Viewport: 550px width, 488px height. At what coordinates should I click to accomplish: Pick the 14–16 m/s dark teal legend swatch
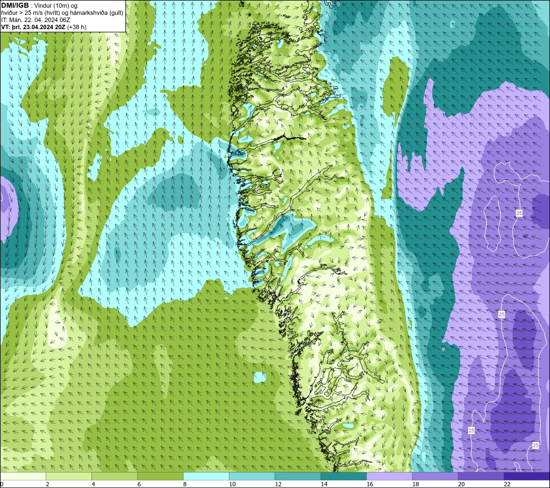tap(344, 476)
